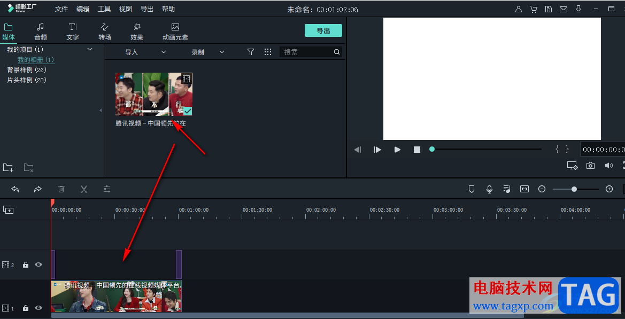Click the timeline horizontal scrollbar
The image size is (625, 319).
[x=288, y=315]
